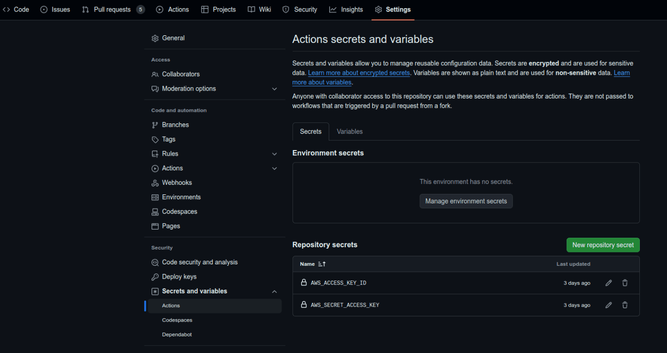Click Manage environment secrets button
This screenshot has height=353, width=667.
(x=466, y=201)
